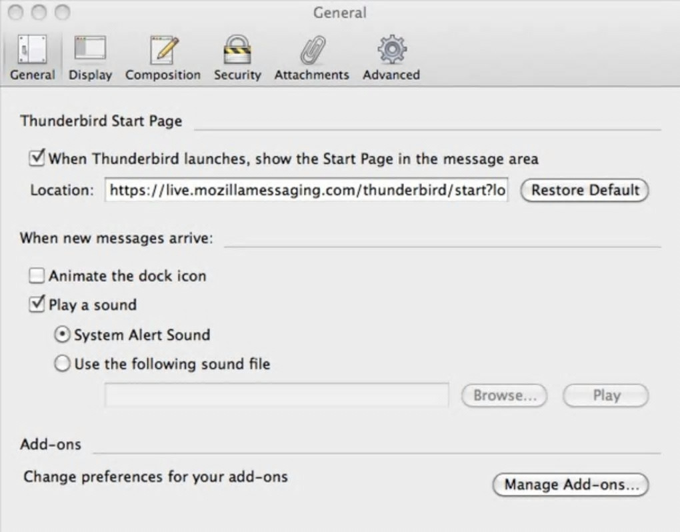The width and height of the screenshot is (680, 532).
Task: Open Manage Add-ons...
Action: (570, 485)
